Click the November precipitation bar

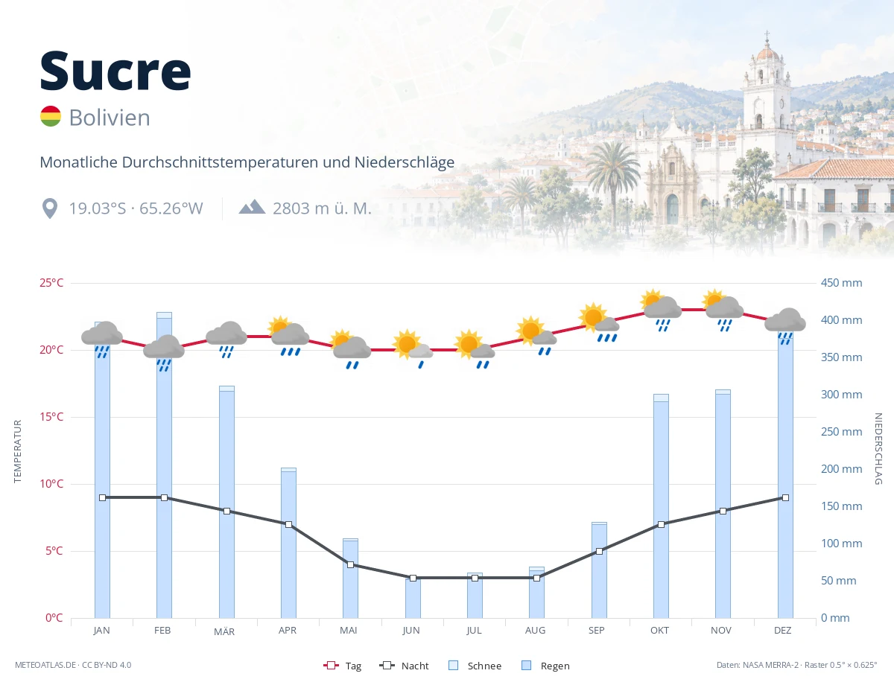tap(723, 504)
